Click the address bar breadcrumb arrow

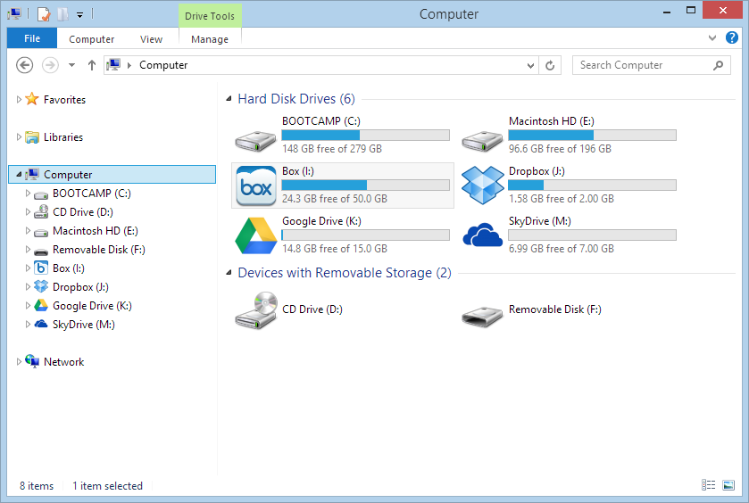129,65
